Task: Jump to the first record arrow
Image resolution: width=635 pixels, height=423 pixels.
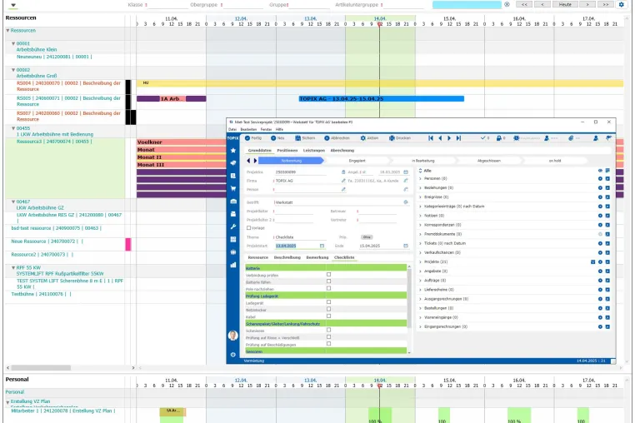Action: click(x=431, y=138)
